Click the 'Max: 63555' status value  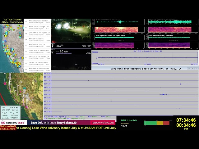pos(92,117)
